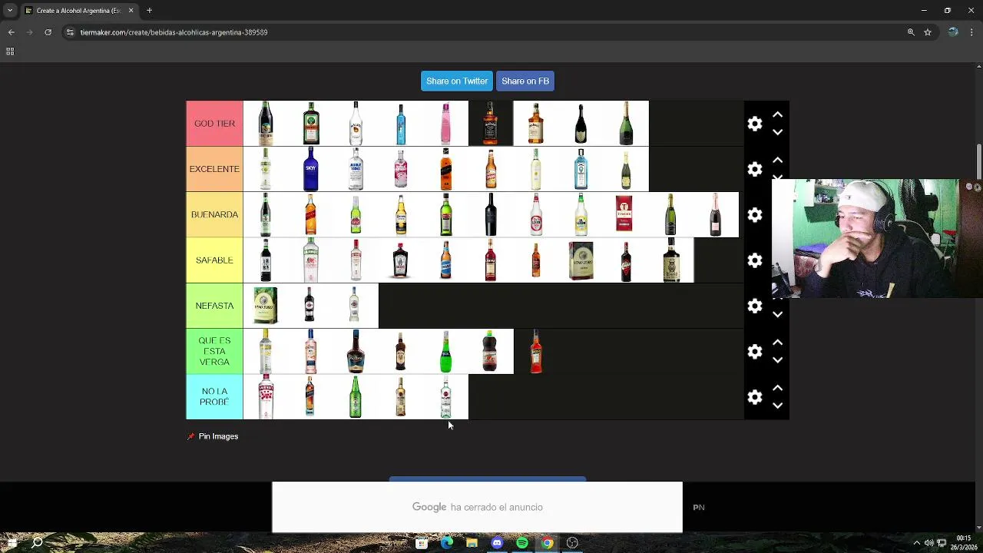Select Malibu bottle in GOD TIER
This screenshot has height=553, width=983.
(x=356, y=124)
